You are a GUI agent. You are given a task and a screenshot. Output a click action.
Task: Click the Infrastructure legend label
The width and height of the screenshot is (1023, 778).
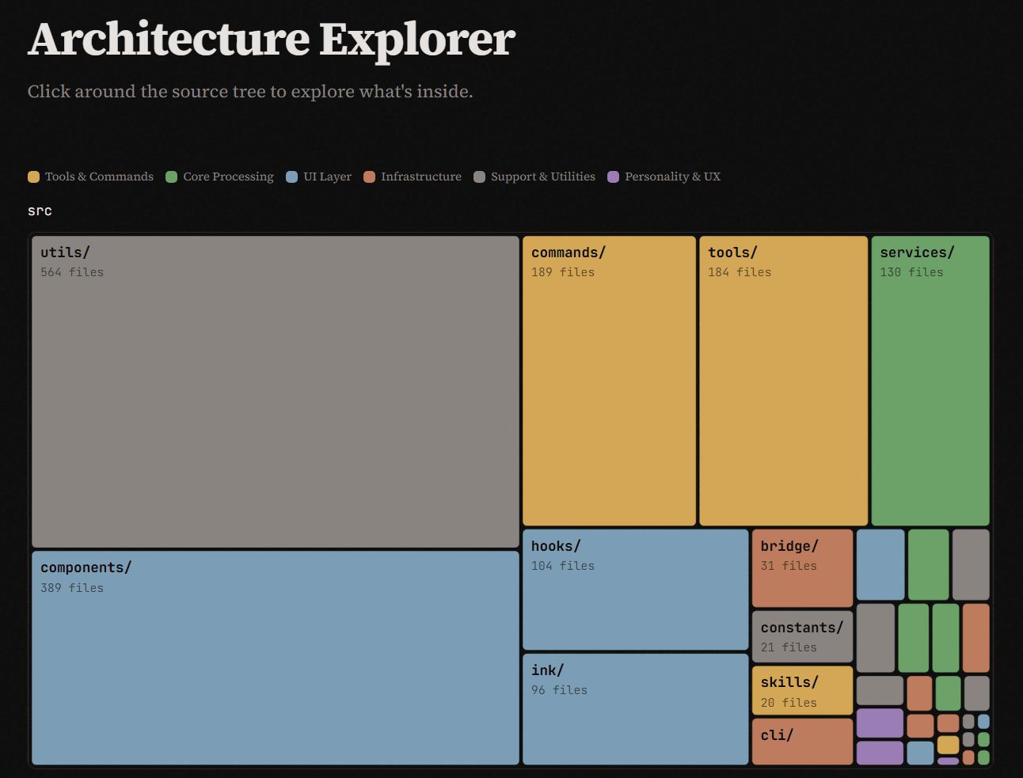click(x=420, y=176)
